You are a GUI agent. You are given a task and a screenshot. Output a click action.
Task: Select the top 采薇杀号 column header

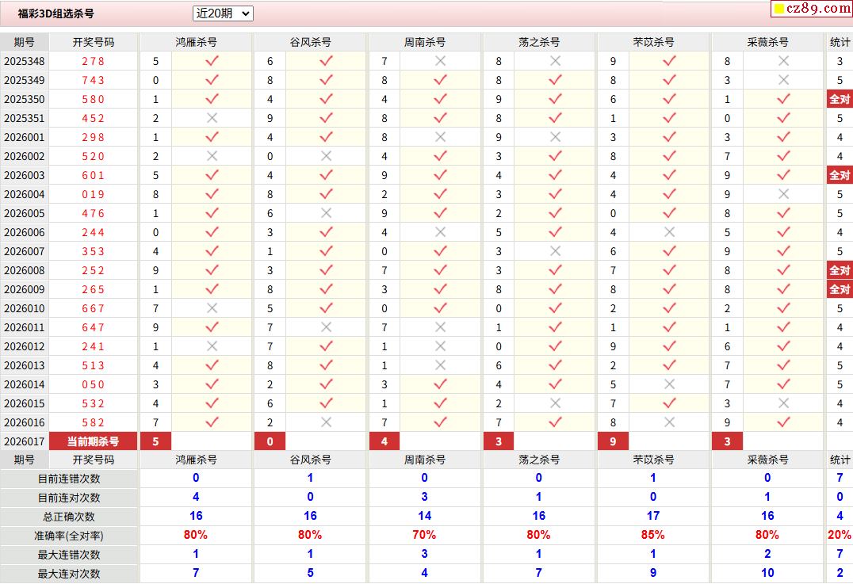767,42
